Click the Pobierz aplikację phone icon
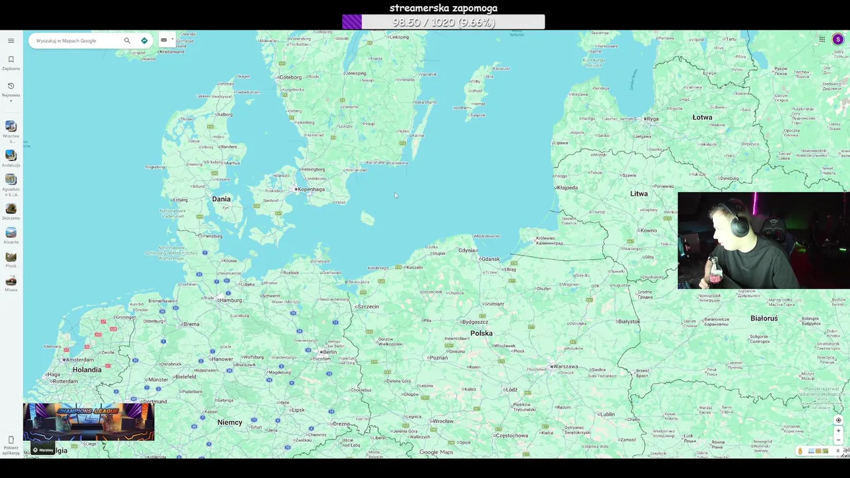 pos(11,439)
